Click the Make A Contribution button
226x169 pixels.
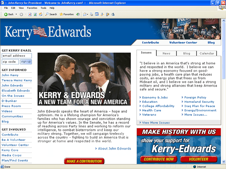(84, 161)
